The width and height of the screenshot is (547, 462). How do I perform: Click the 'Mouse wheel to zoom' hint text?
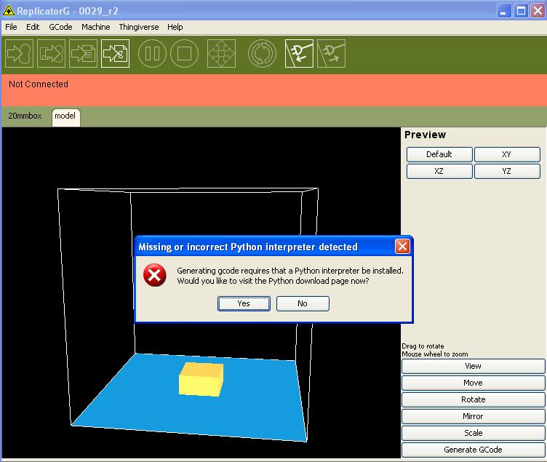(x=435, y=354)
